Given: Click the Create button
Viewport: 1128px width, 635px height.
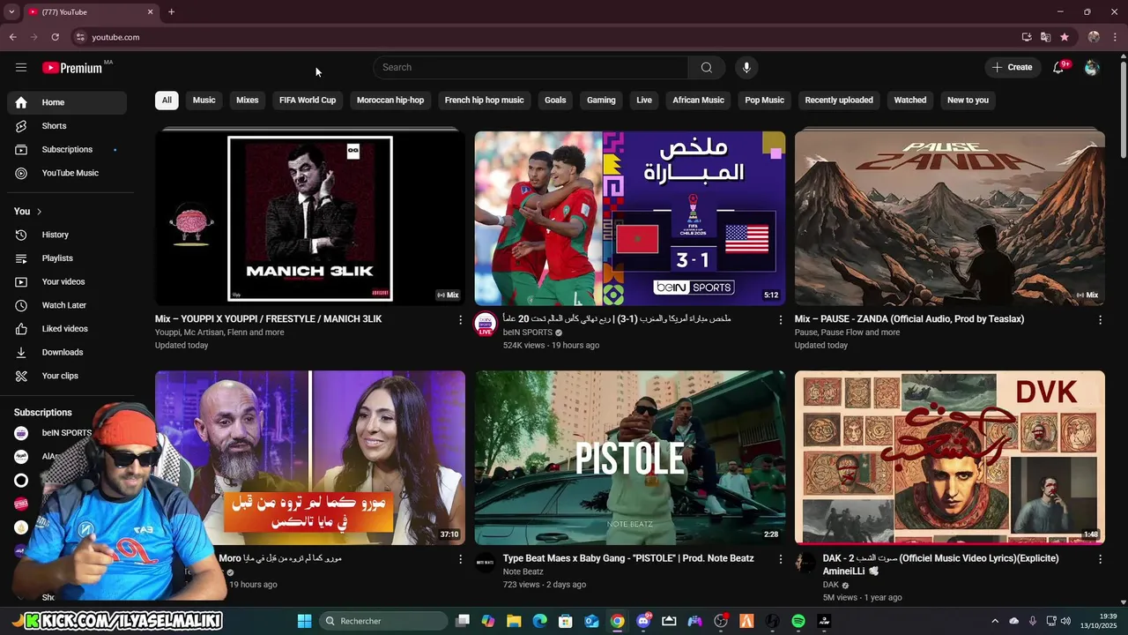Looking at the screenshot, I should 1012,67.
